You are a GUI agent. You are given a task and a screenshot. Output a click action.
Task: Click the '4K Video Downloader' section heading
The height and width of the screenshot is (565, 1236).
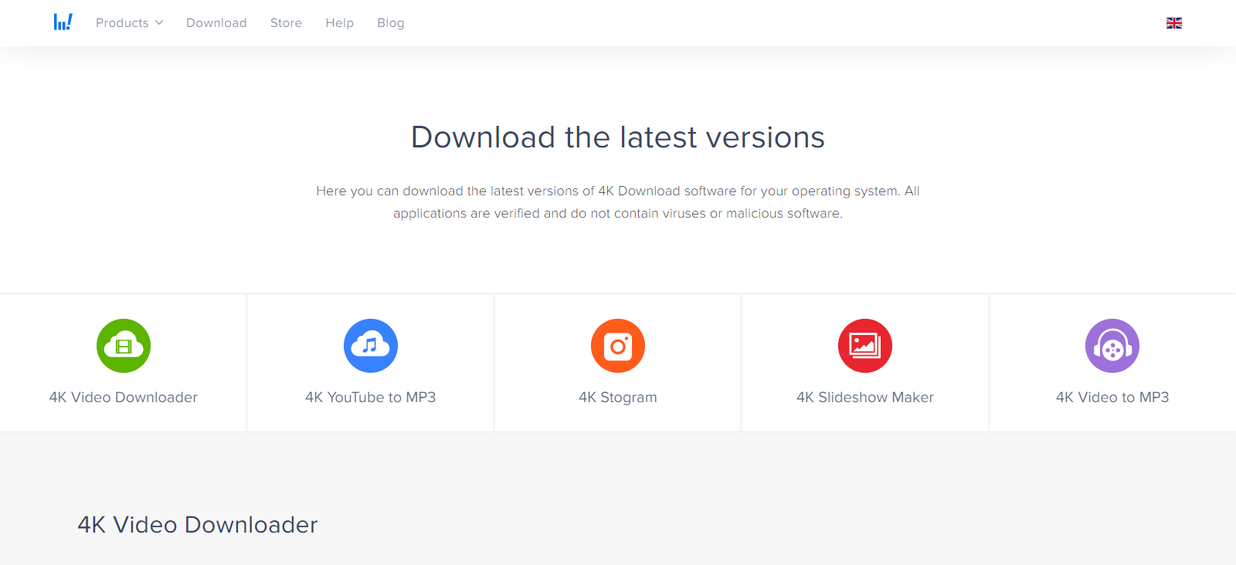coord(198,525)
